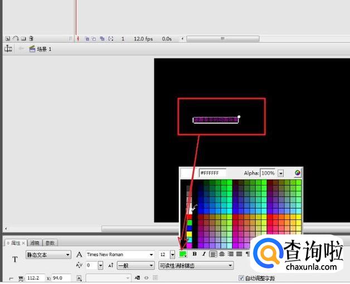Image resolution: width=350 pixels, height=284 pixels.
Task: Click the Bold text formatting button
Action: [195, 254]
